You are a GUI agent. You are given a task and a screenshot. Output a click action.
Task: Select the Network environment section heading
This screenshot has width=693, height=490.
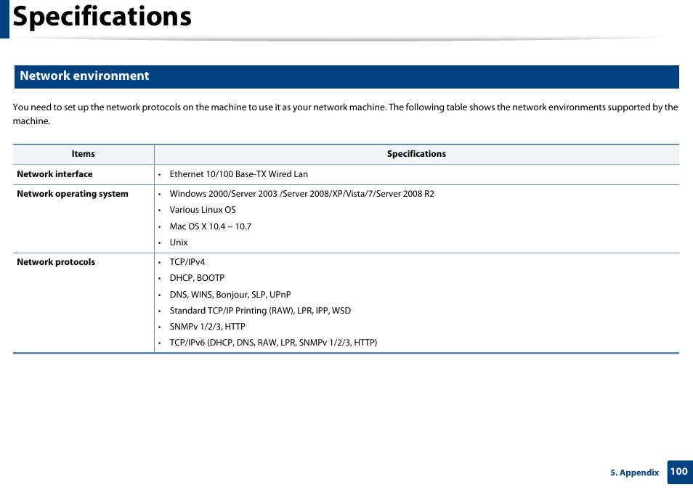coord(84,75)
